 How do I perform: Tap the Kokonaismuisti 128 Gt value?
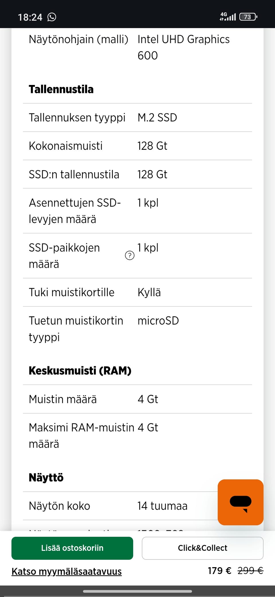152,146
